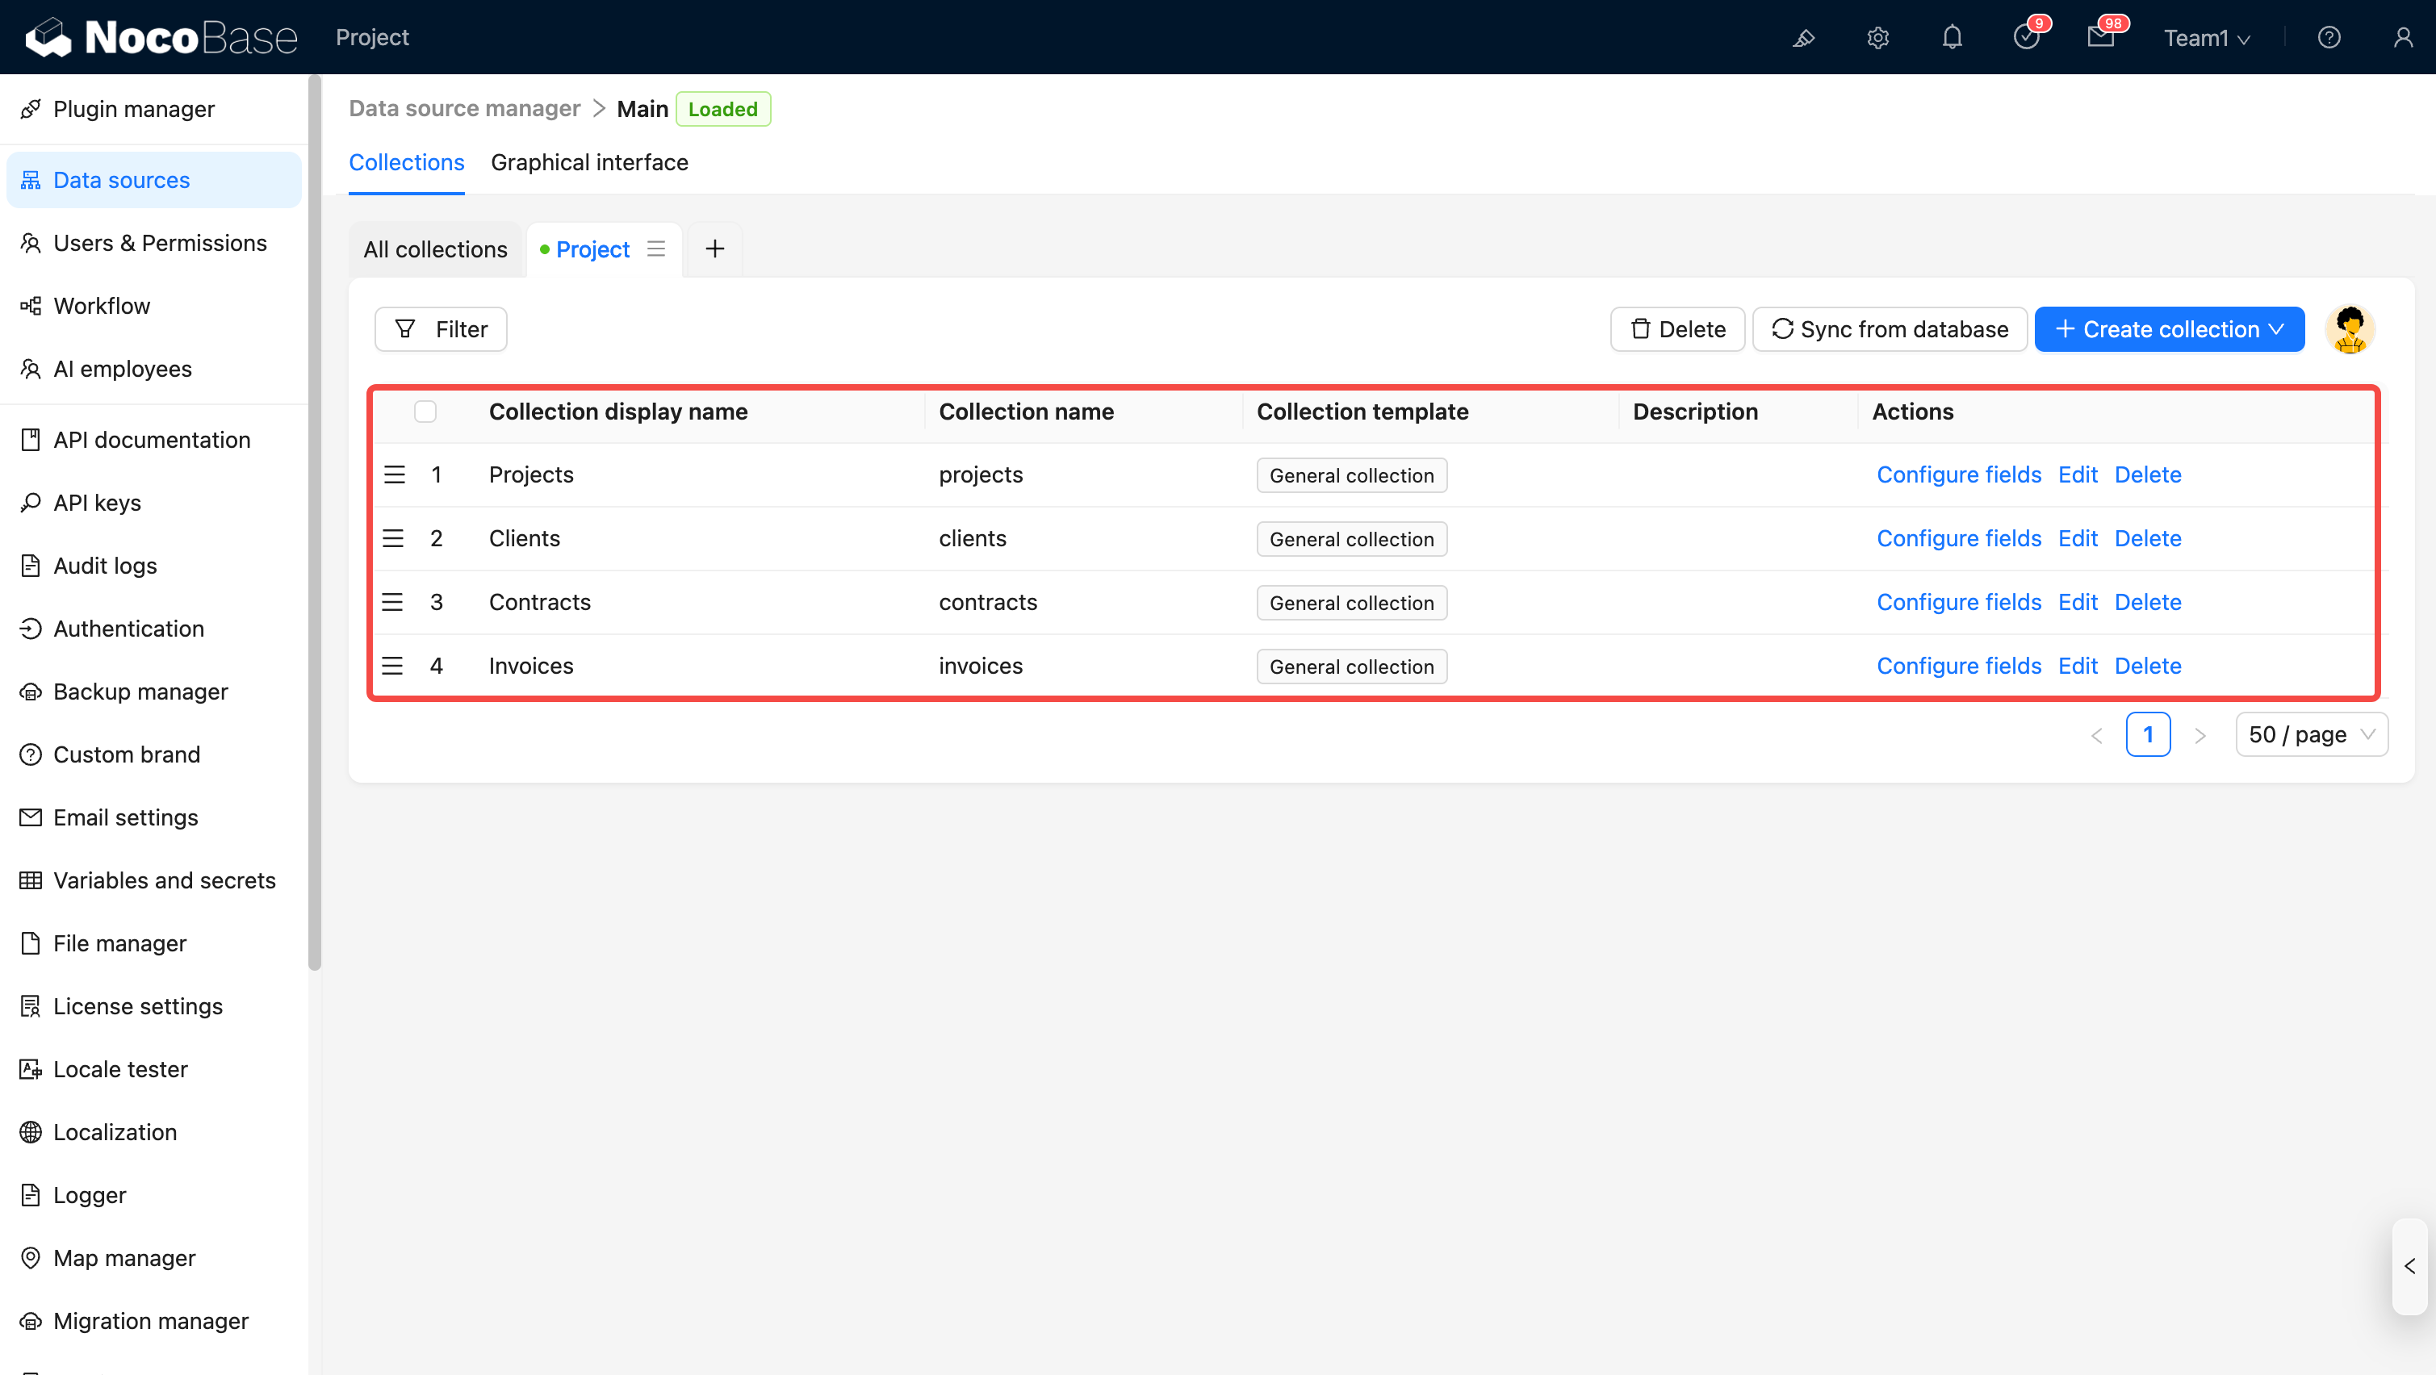Grab the drag handle of Projects row

tap(395, 474)
